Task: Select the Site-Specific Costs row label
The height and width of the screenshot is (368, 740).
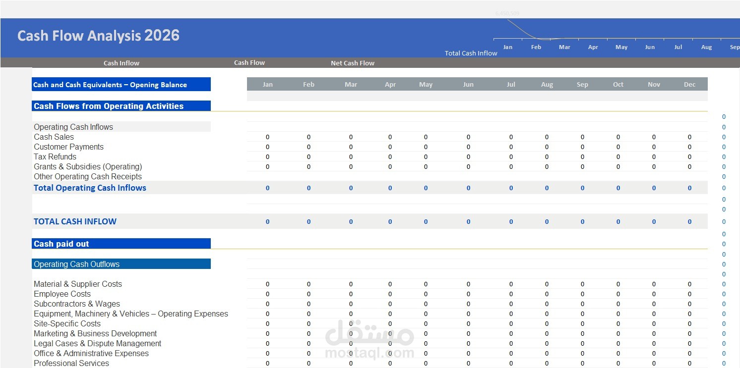Action: coord(67,323)
